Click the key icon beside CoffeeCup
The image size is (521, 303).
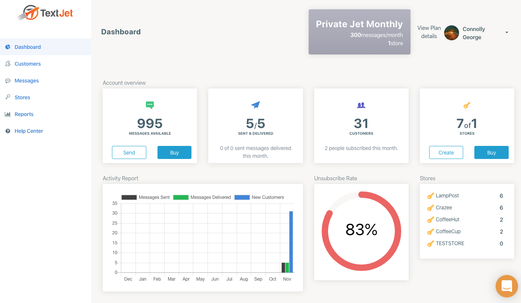430,232
